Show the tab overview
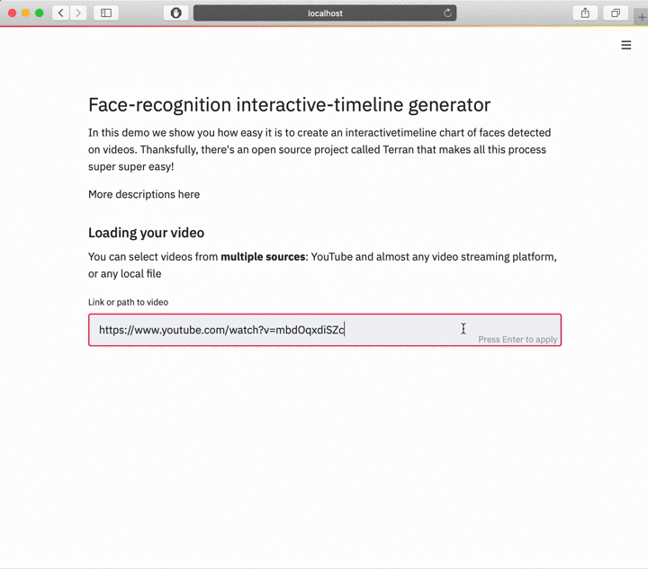648x569 pixels. (x=616, y=13)
